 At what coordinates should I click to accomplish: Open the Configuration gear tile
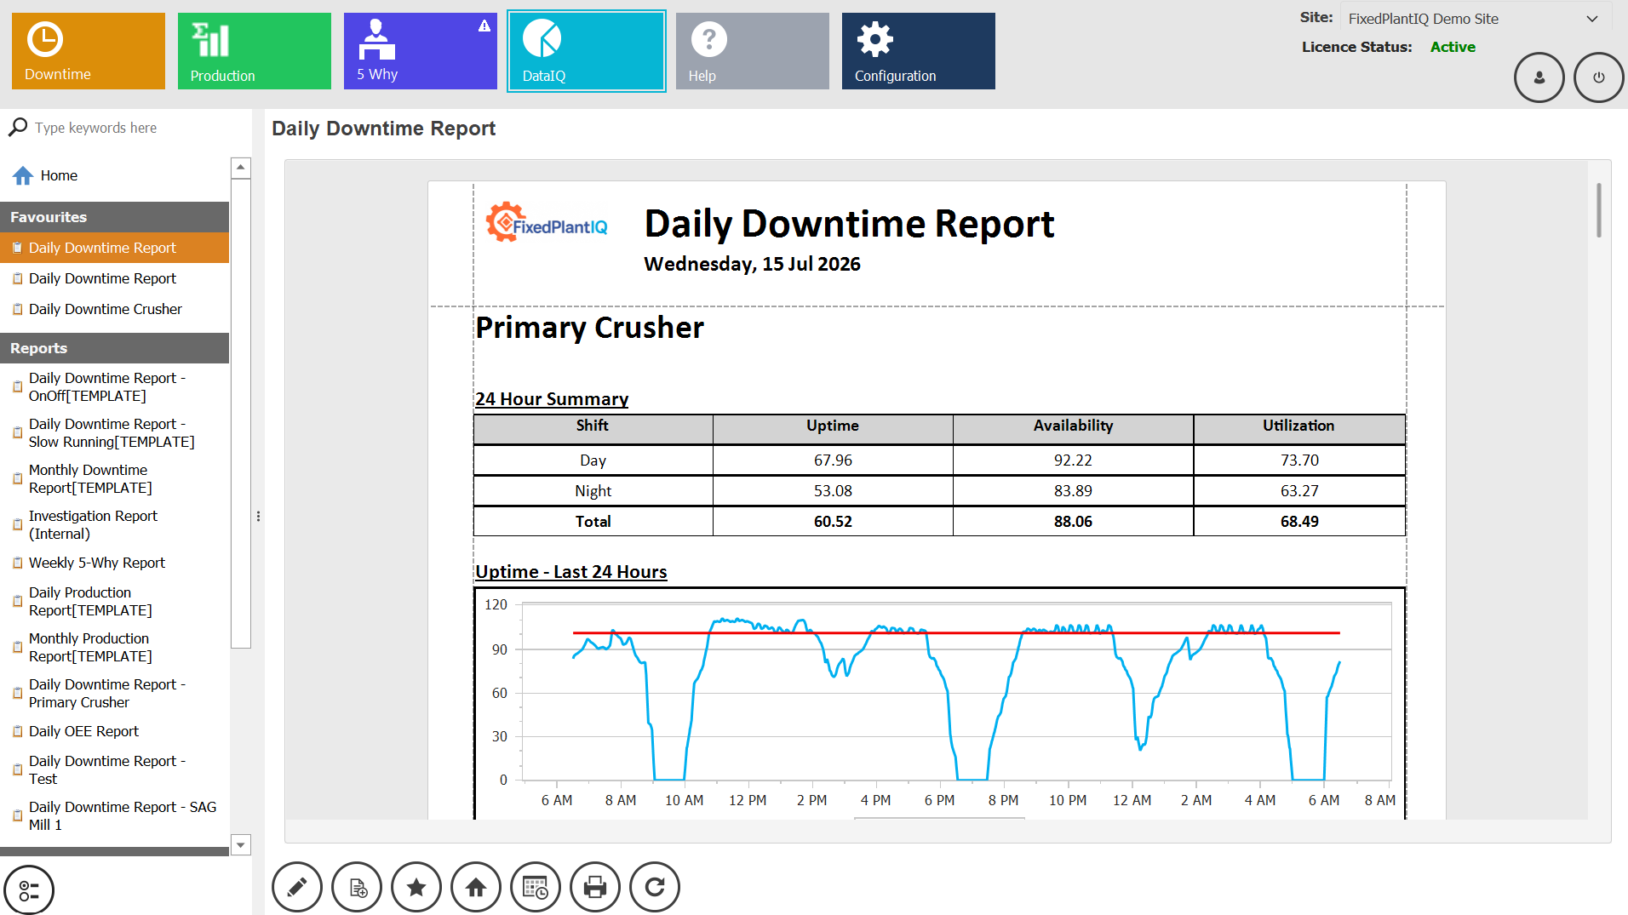(x=919, y=51)
